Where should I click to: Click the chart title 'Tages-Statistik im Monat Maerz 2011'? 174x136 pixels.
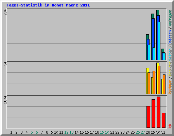[48, 5]
